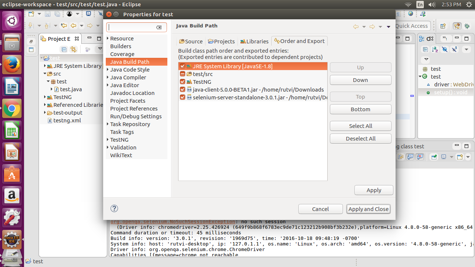Open Firefox from the Ubuntu launcher
The width and height of the screenshot is (475, 267).
click(x=12, y=65)
